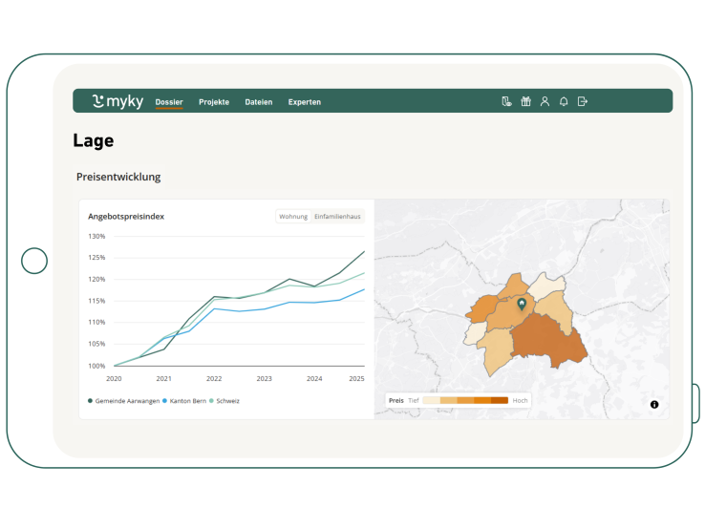The height and width of the screenshot is (529, 705).
Task: Switch price index to Einfamilienhaus
Action: 337,217
